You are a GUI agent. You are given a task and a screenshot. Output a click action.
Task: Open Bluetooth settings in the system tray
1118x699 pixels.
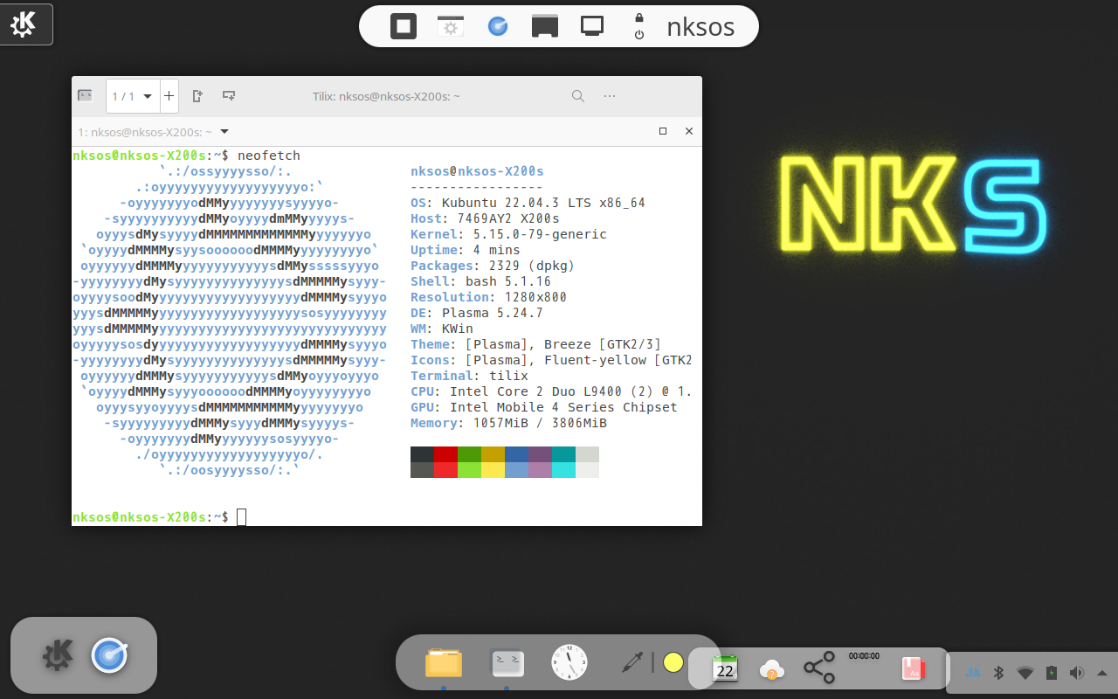tap(999, 673)
